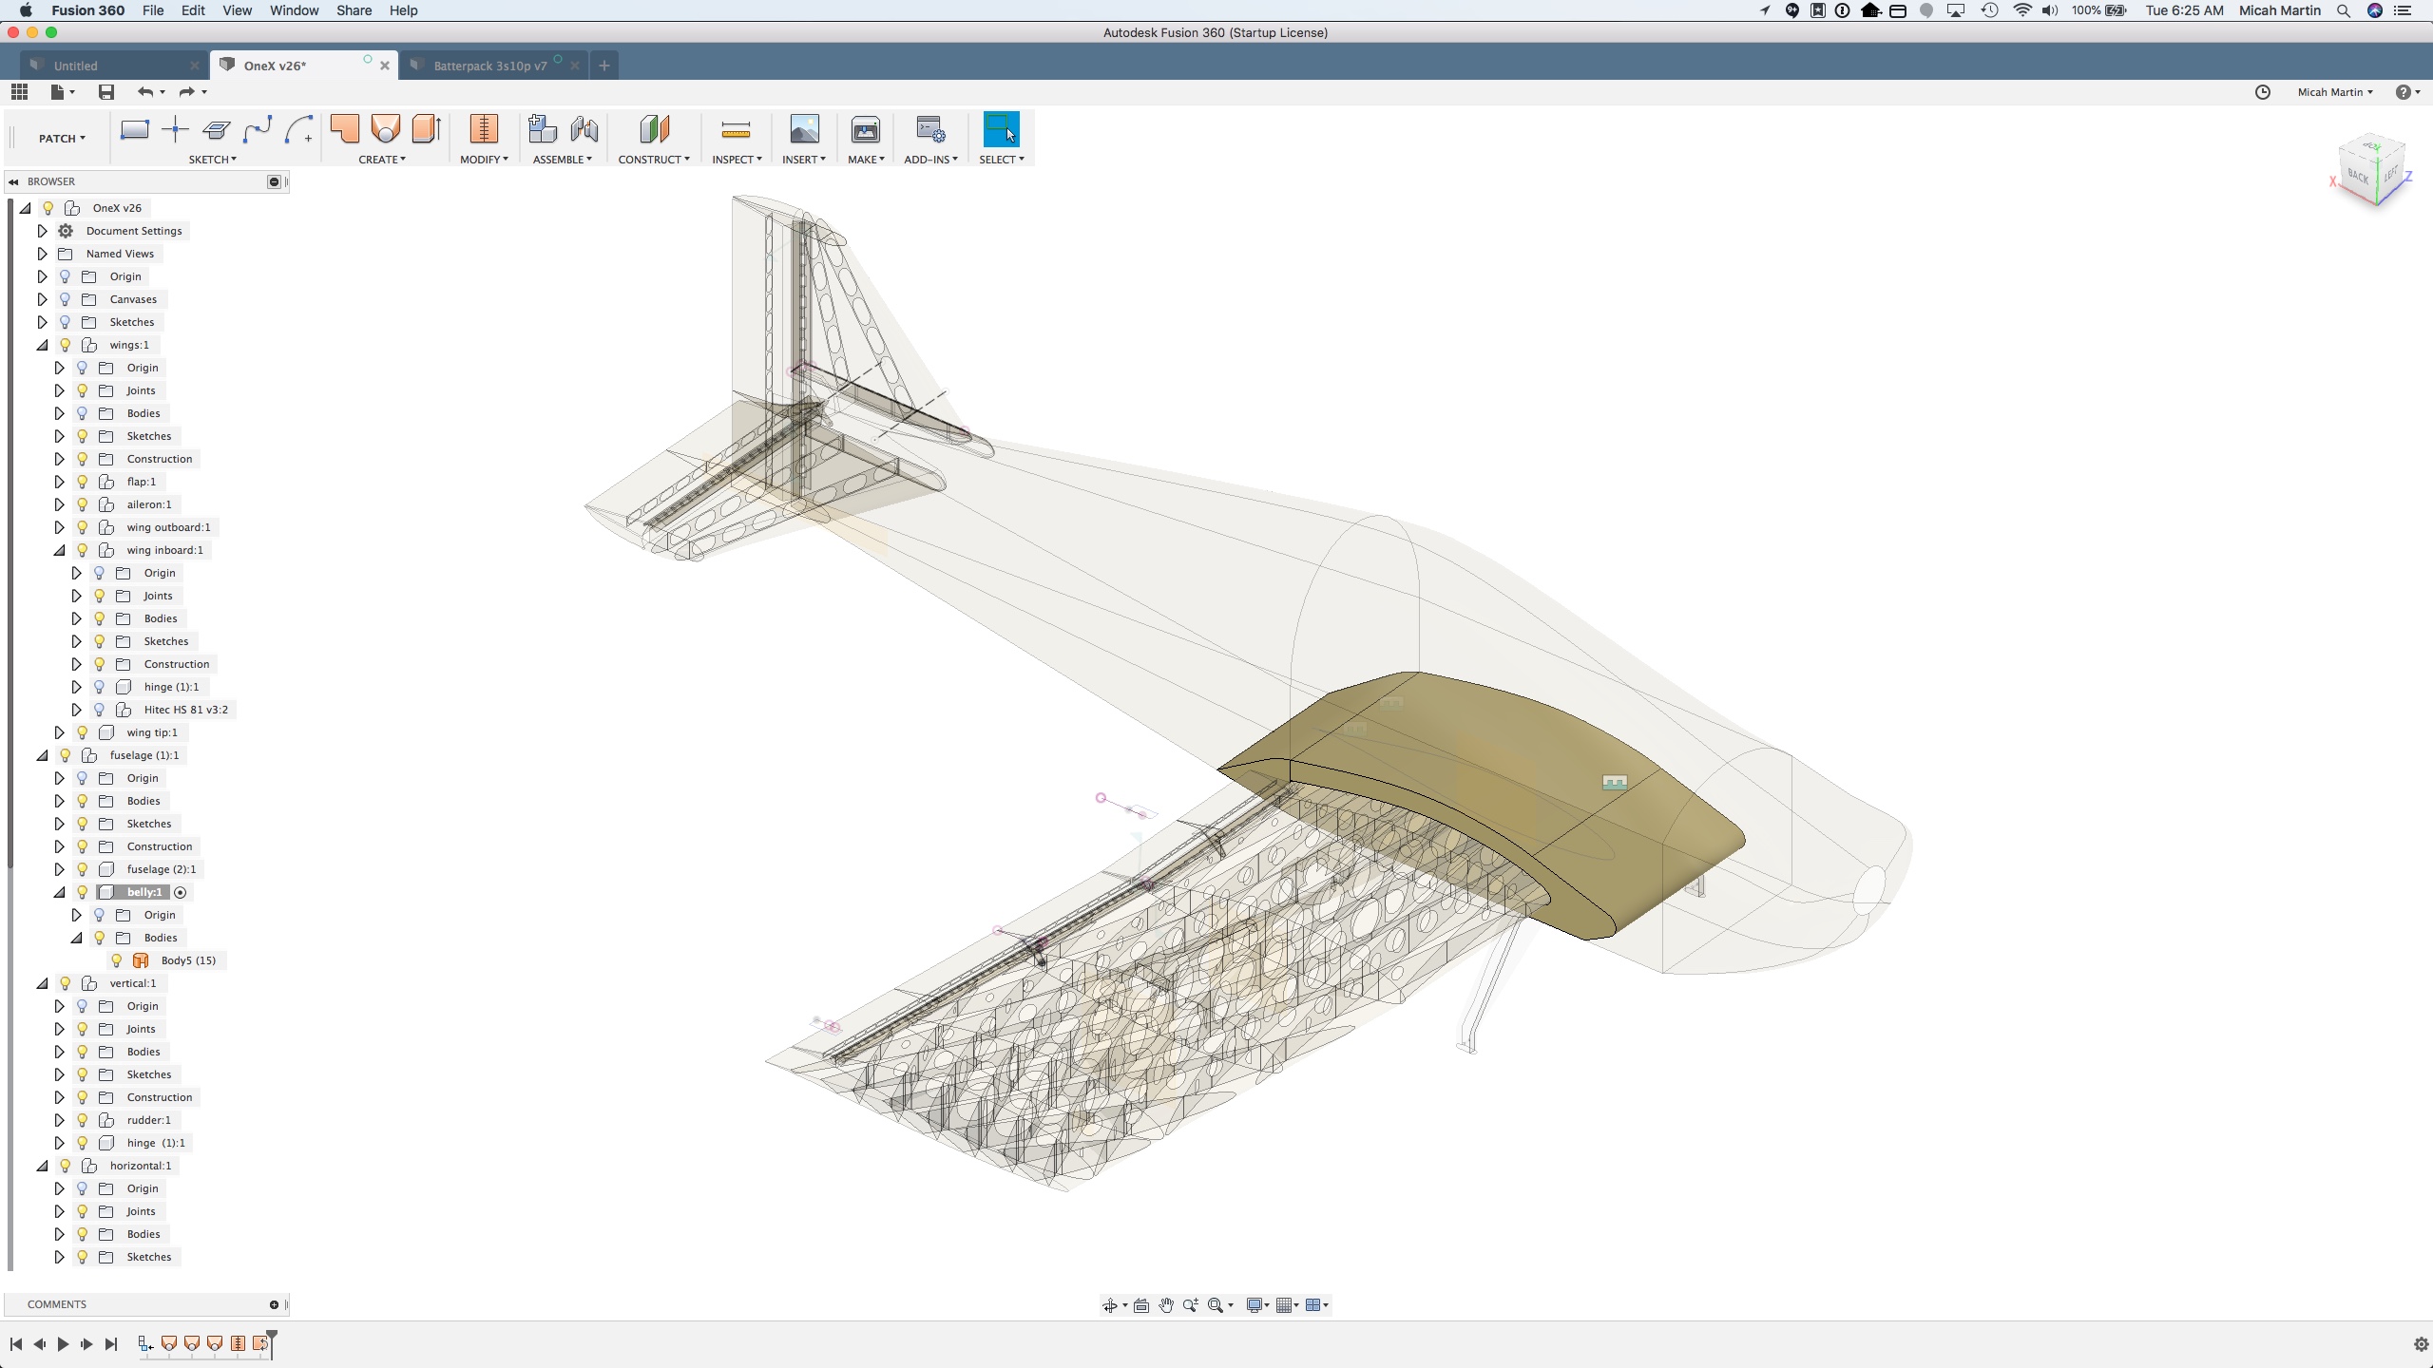This screenshot has width=2433, height=1368.
Task: Open the data panel grid icon
Action: (x=19, y=92)
